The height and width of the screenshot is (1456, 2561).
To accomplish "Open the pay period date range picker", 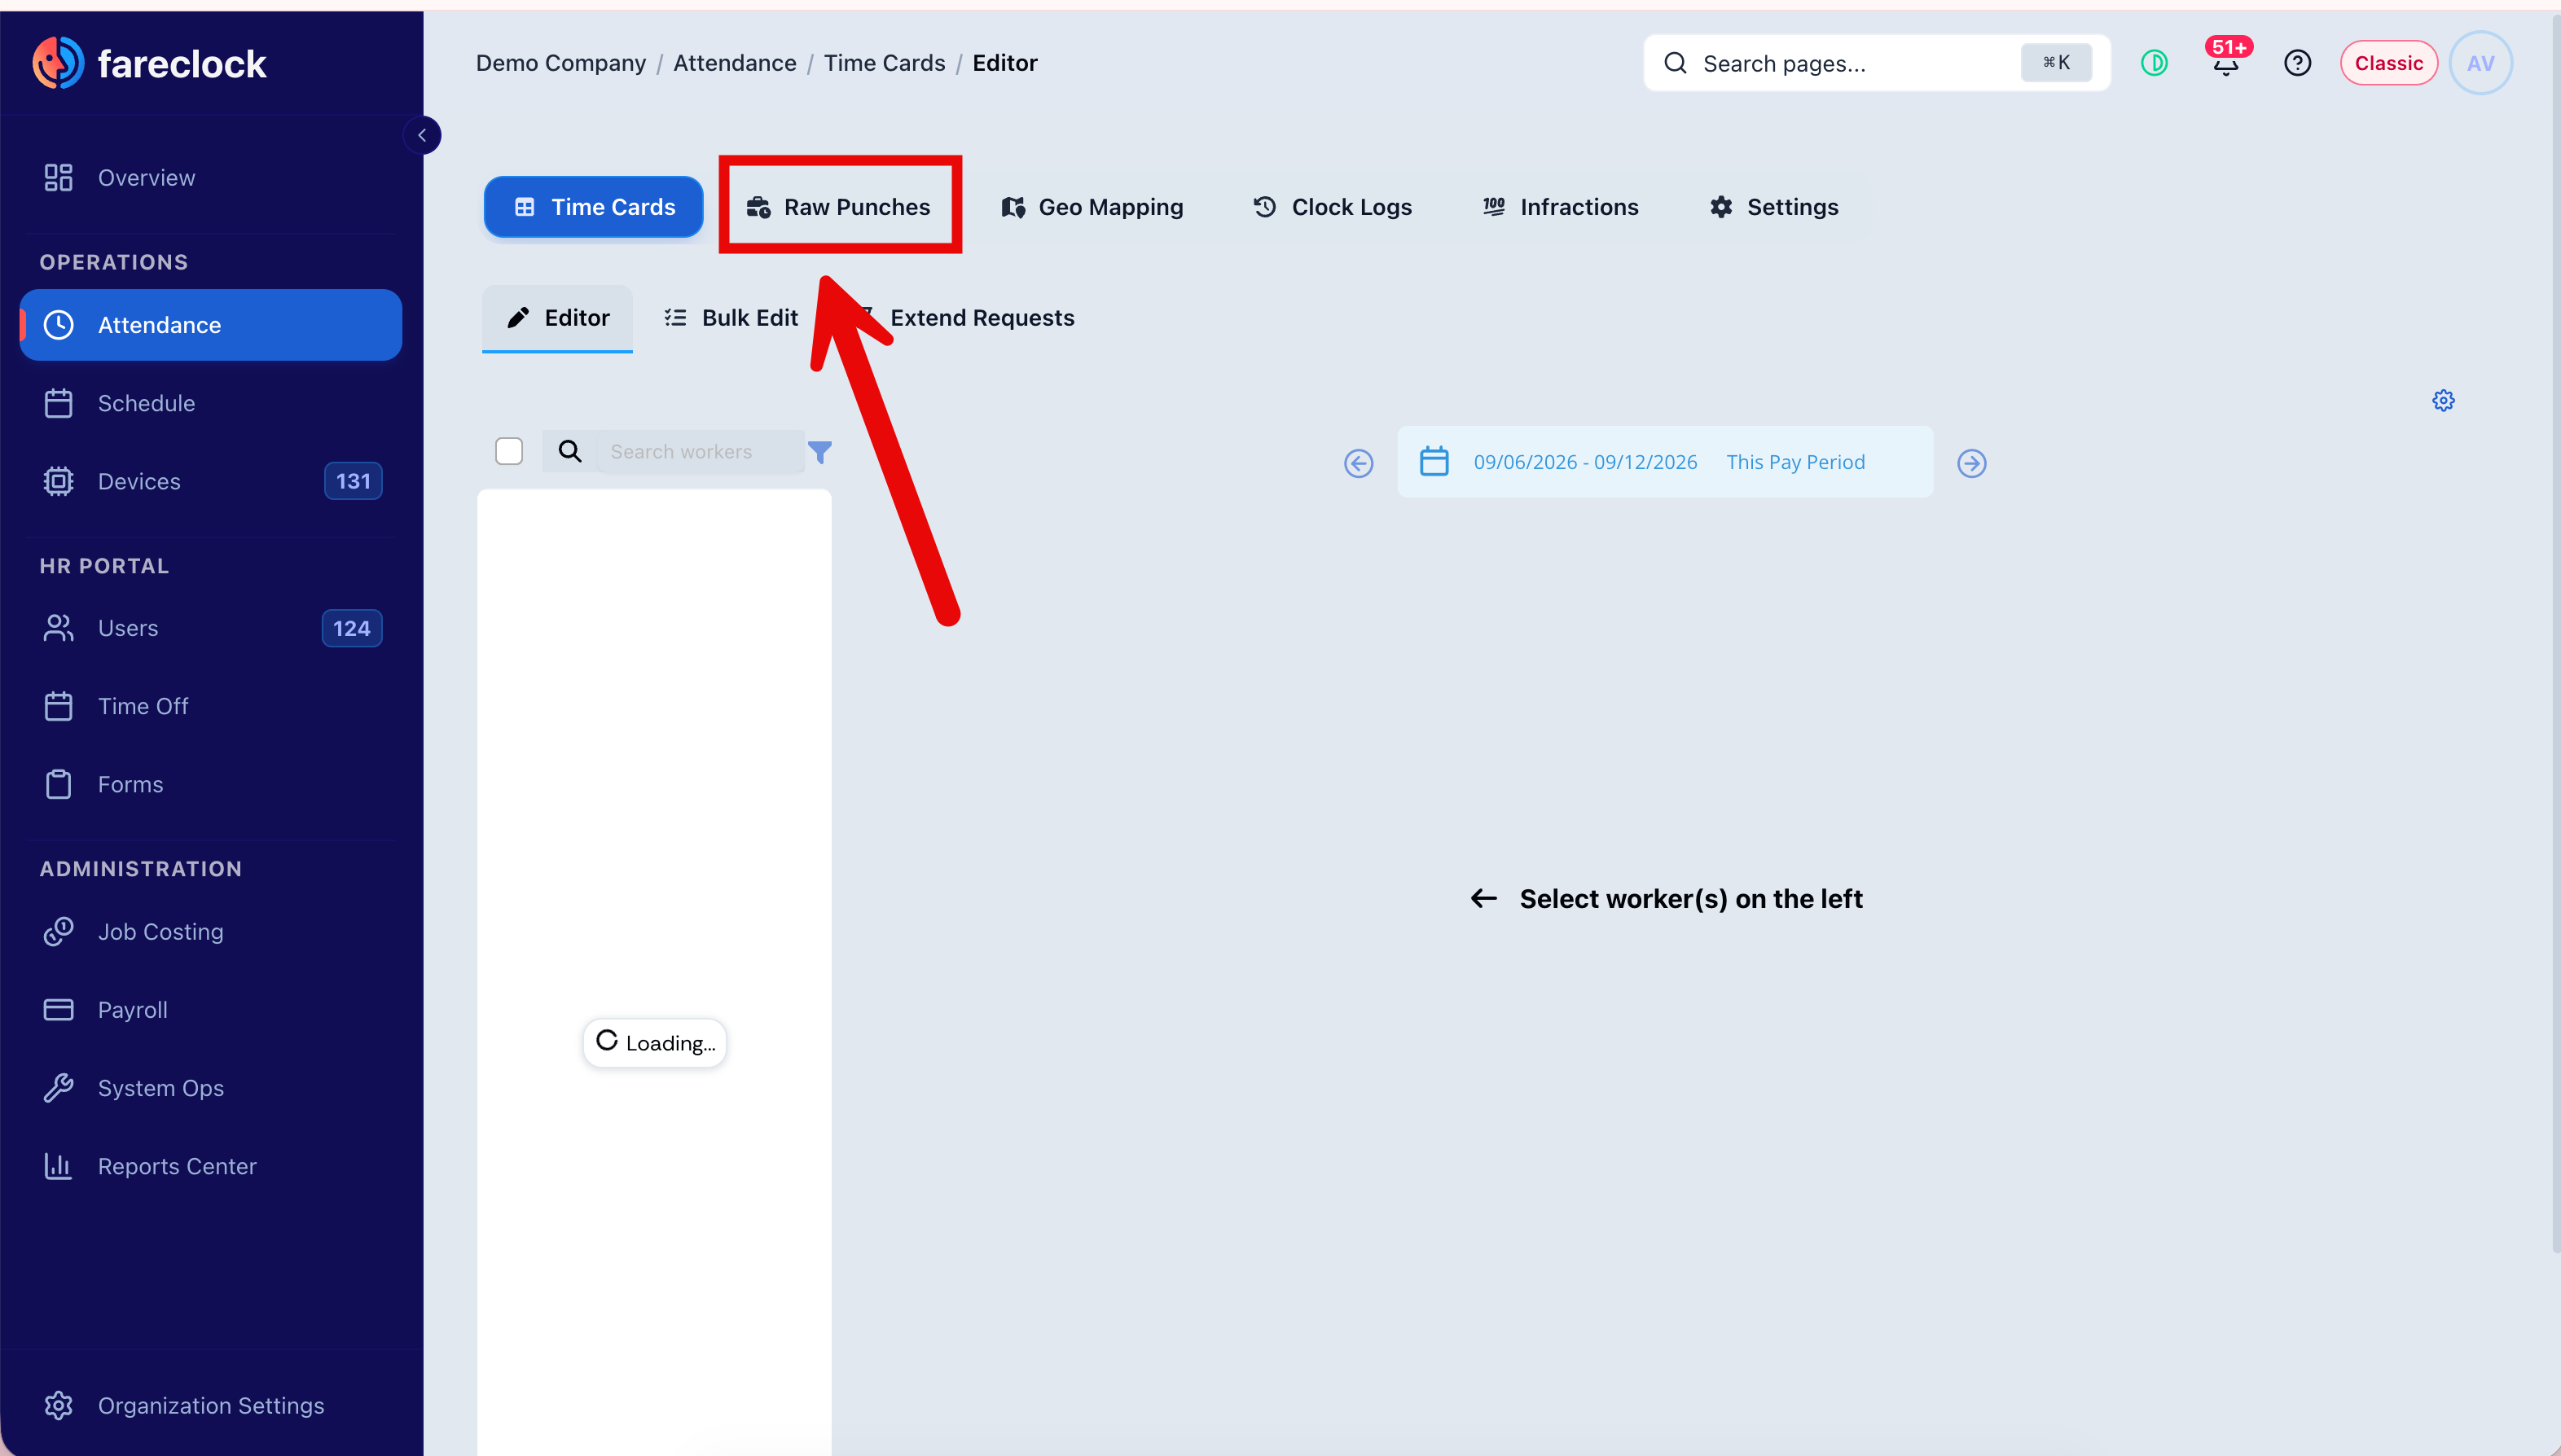I will [x=1585, y=462].
